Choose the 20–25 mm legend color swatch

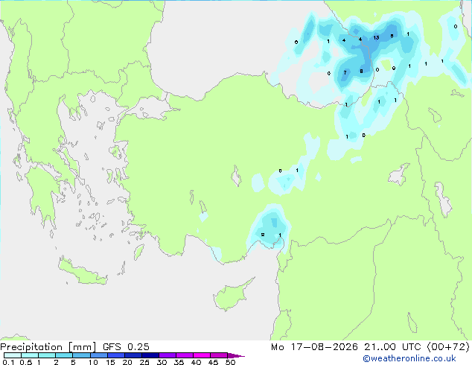coord(133,355)
